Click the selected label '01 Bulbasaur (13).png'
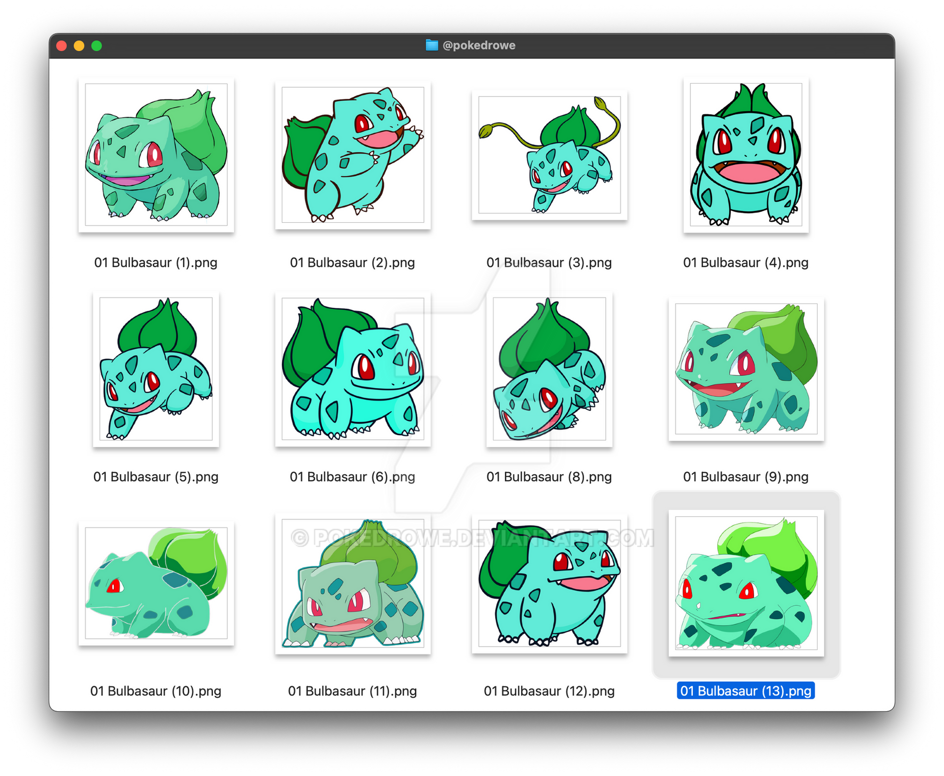This screenshot has height=776, width=944. pos(746,691)
